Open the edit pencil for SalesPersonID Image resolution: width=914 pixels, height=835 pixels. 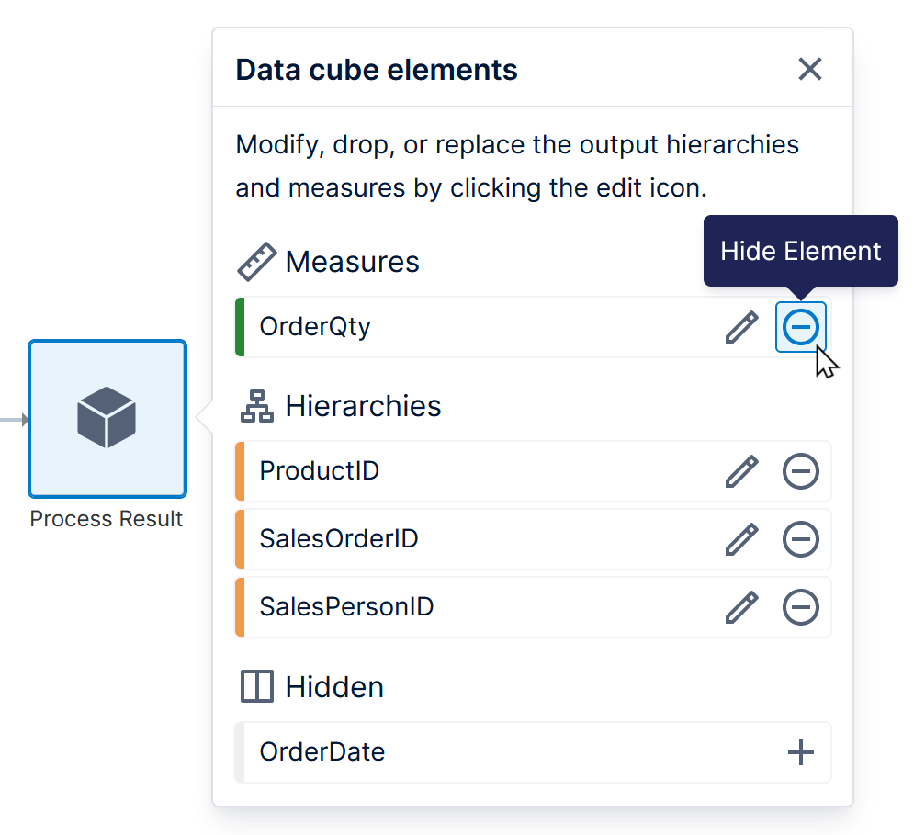click(741, 607)
